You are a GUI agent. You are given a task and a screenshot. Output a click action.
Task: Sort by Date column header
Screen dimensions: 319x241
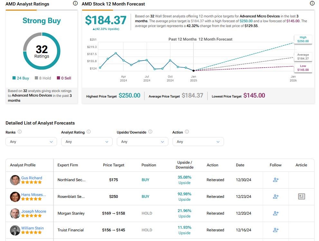click(x=240, y=165)
